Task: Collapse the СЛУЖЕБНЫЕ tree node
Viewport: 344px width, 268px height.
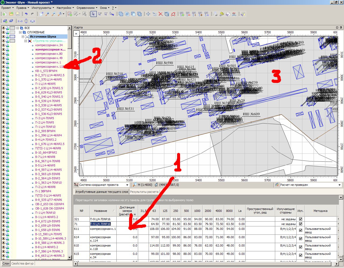Action: pos(20,32)
